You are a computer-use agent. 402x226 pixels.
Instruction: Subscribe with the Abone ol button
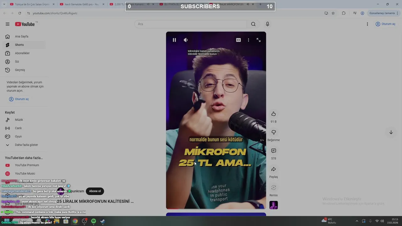click(x=95, y=191)
